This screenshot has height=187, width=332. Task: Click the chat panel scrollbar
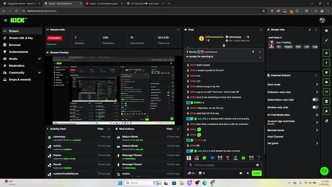pyautogui.click(x=265, y=139)
